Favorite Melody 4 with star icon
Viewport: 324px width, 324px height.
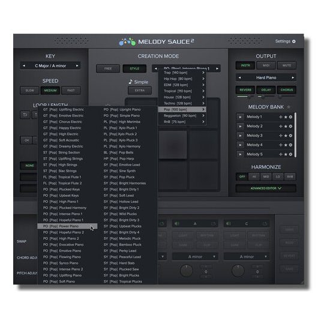coord(286,145)
